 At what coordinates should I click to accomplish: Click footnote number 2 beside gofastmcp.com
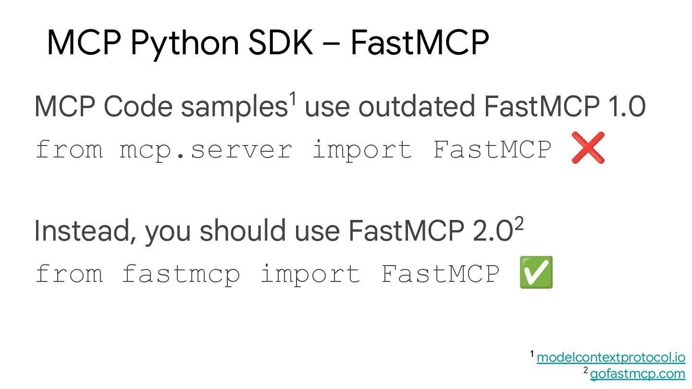click(x=585, y=370)
